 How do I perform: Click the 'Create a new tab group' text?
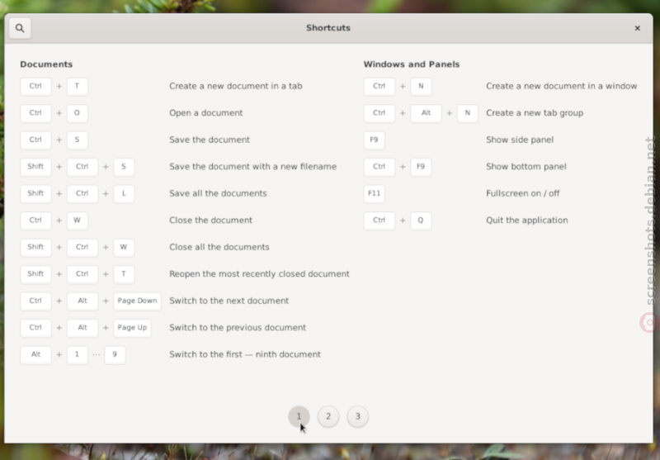click(535, 113)
